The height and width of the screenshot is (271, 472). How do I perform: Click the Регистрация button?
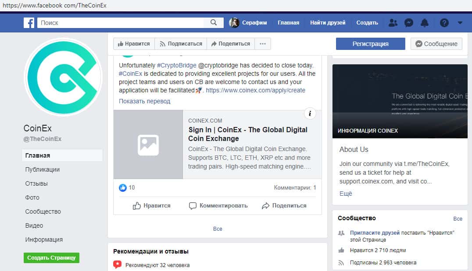tap(371, 44)
